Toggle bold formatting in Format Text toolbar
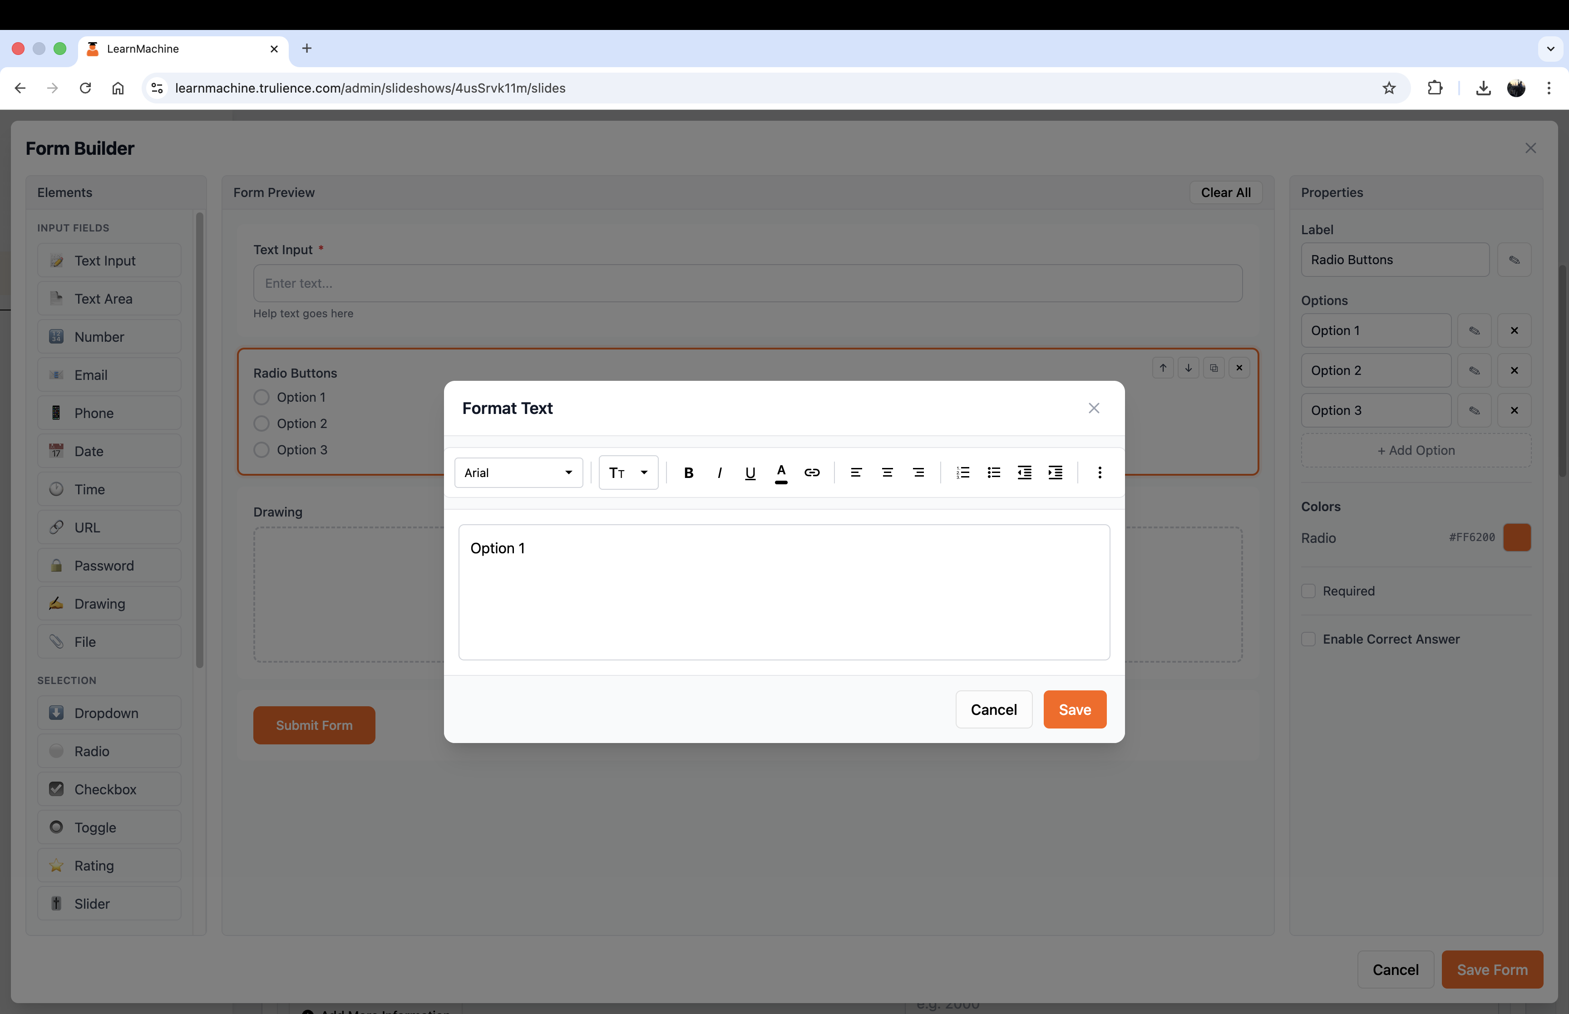 tap(689, 473)
